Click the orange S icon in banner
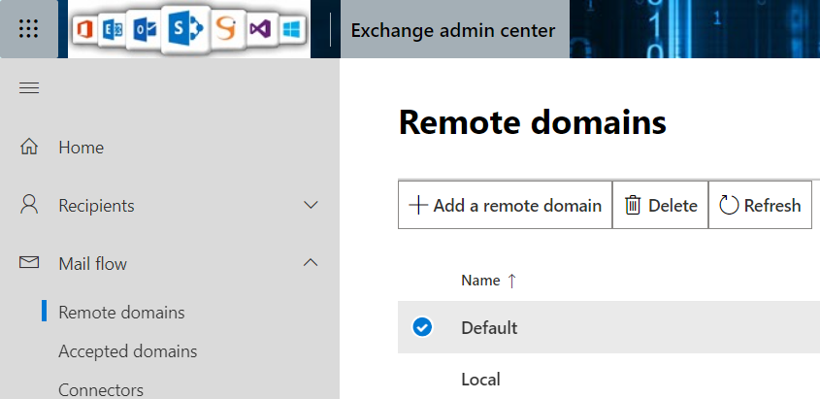The height and width of the screenshot is (399, 820). pos(226,30)
